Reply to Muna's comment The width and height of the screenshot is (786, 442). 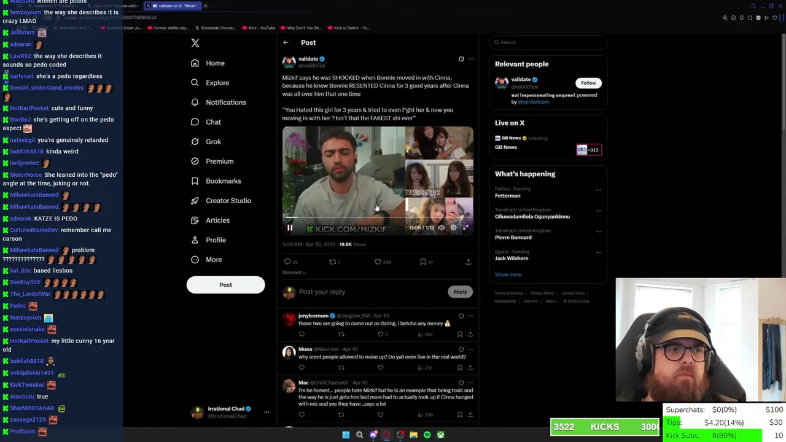[302, 368]
